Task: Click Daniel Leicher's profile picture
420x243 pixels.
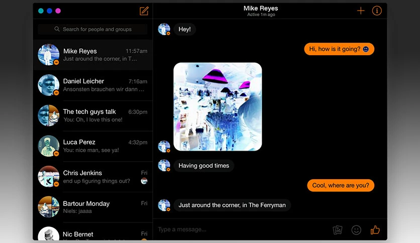Action: point(49,85)
